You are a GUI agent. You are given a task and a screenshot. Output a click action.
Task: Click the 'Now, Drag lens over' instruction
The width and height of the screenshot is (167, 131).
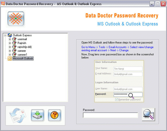(118, 56)
